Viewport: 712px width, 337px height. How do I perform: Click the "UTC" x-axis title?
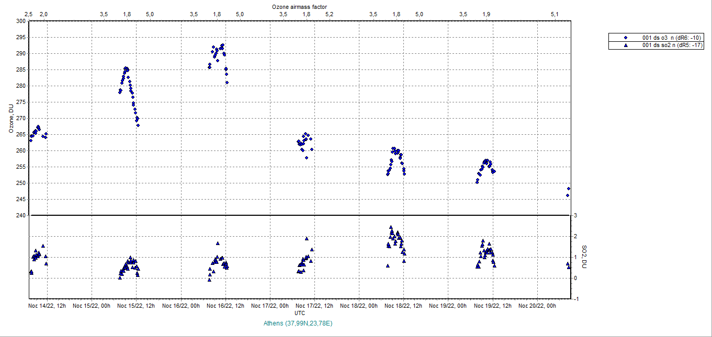300,313
